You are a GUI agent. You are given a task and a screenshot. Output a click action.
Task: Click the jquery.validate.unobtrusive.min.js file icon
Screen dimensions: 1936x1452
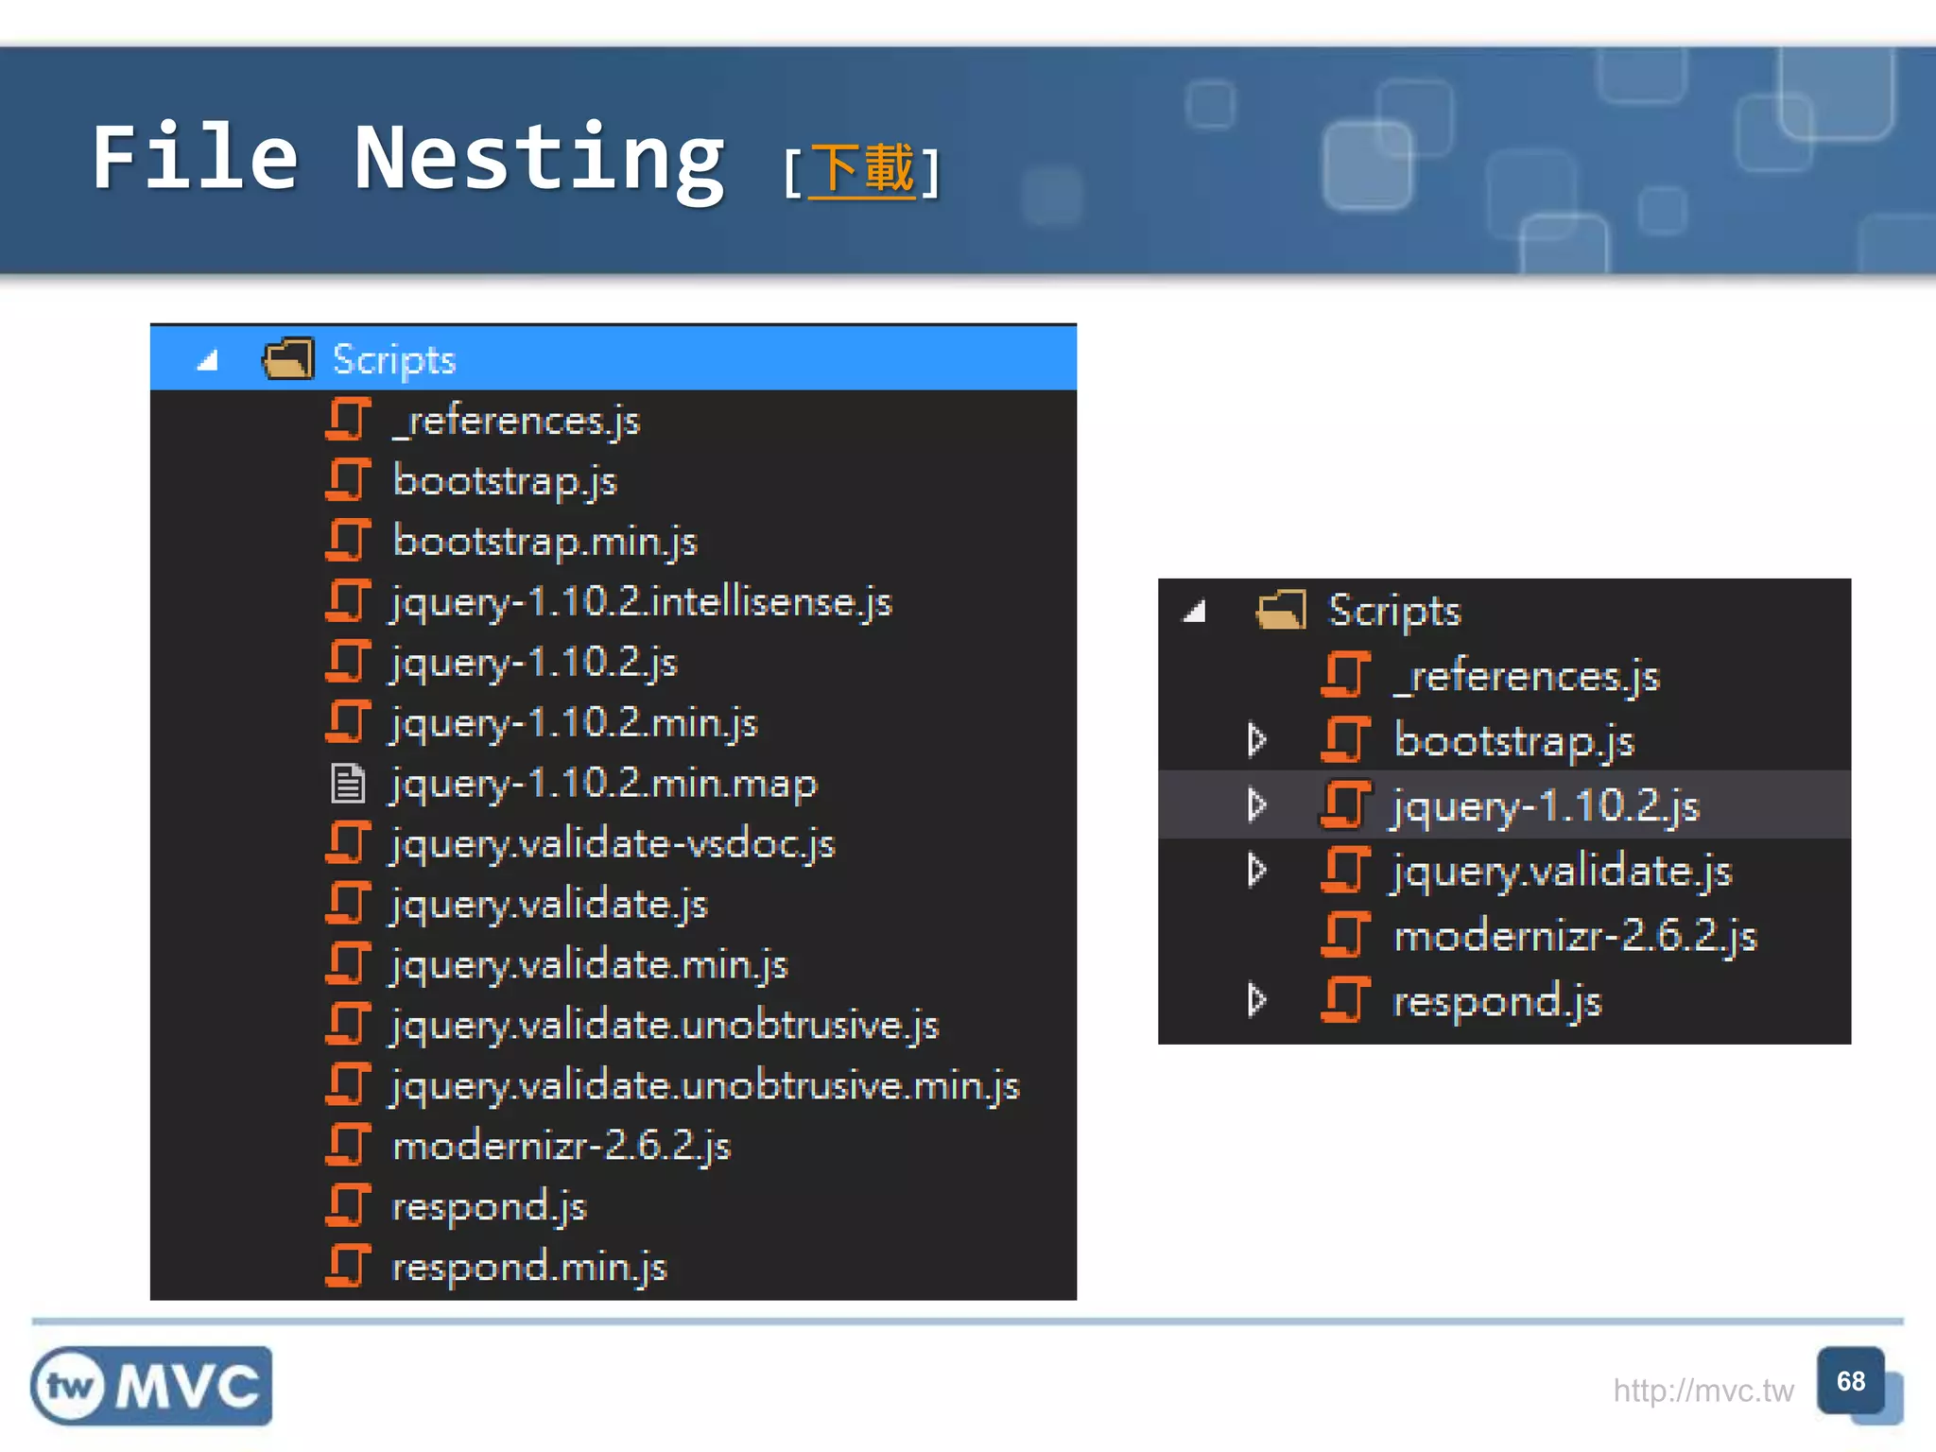click(348, 1085)
